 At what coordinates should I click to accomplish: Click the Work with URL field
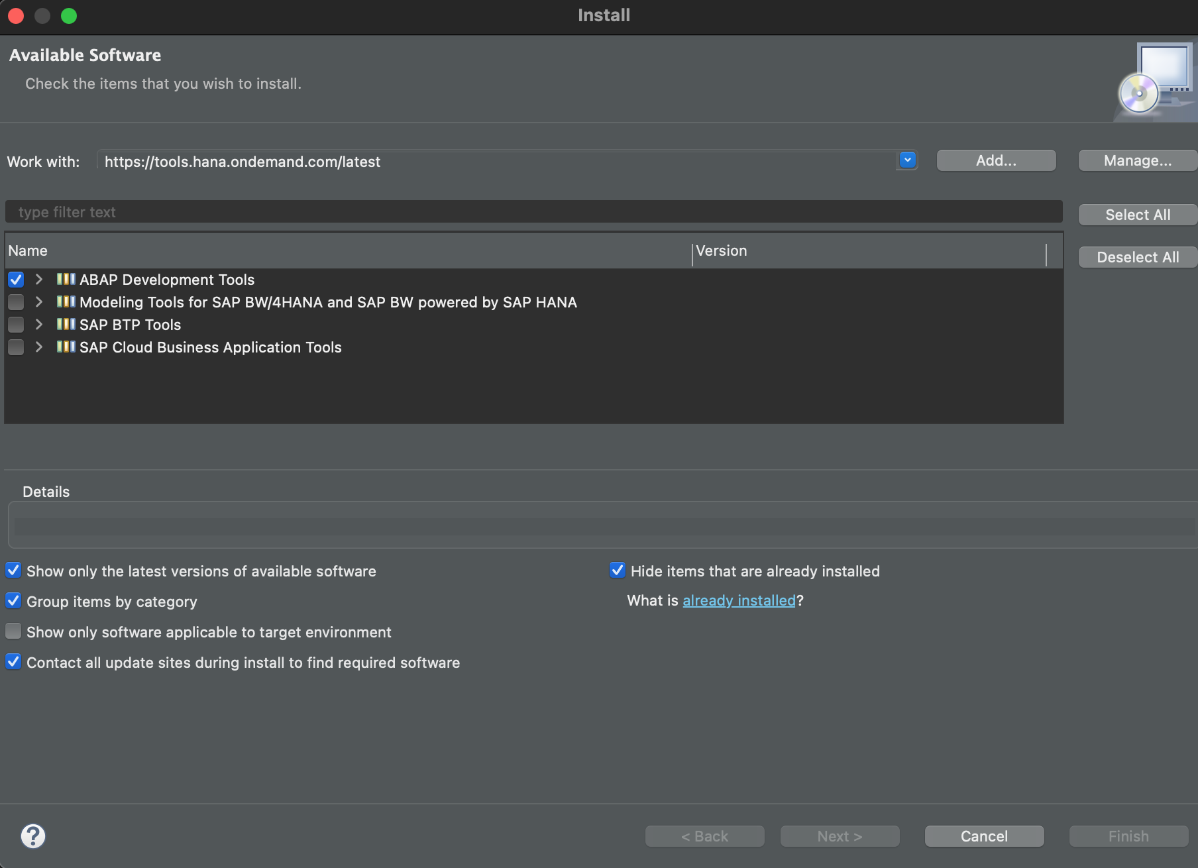tap(497, 161)
